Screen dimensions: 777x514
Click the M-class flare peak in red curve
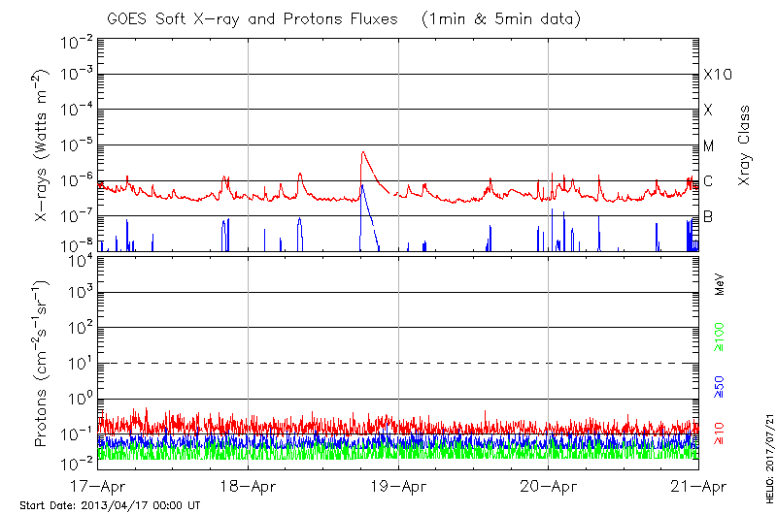coord(362,152)
